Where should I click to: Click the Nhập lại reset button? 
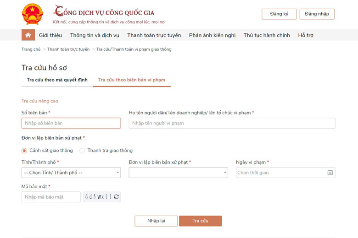click(x=156, y=221)
